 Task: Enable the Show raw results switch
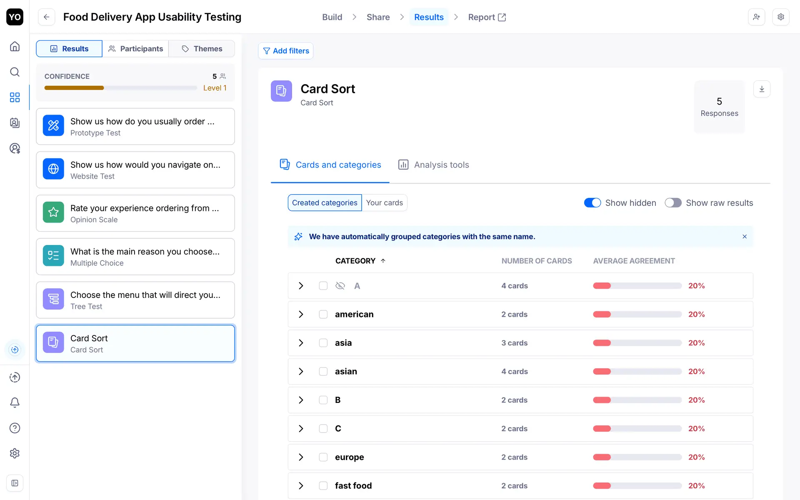point(673,203)
